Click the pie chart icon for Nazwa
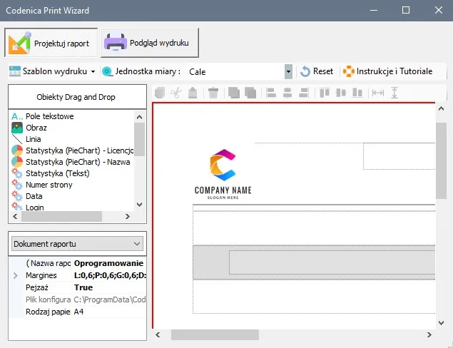 click(x=17, y=162)
